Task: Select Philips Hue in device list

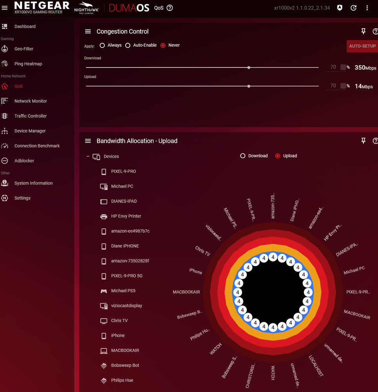Action: coord(122,380)
